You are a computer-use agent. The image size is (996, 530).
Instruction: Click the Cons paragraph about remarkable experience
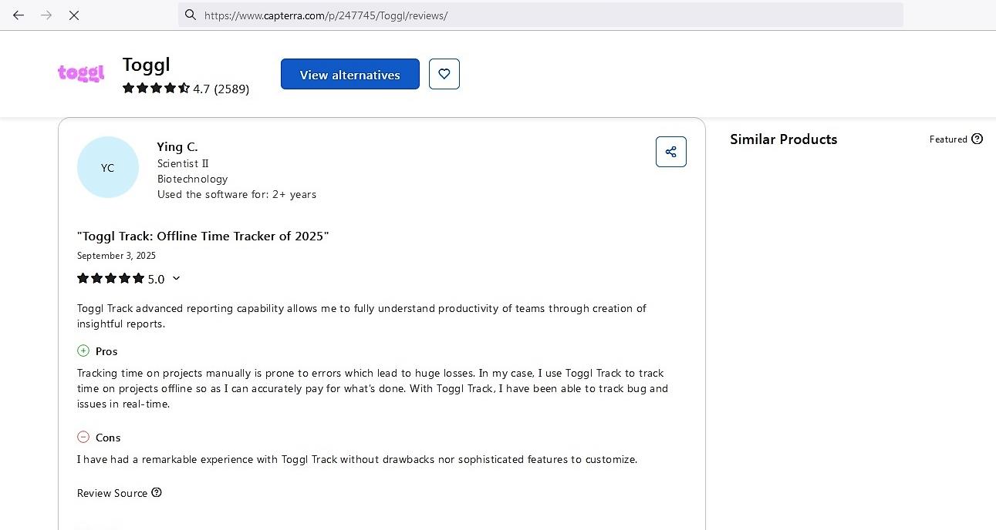(x=357, y=459)
